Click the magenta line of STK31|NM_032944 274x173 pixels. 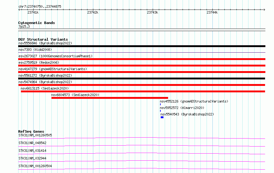(x=142, y=161)
